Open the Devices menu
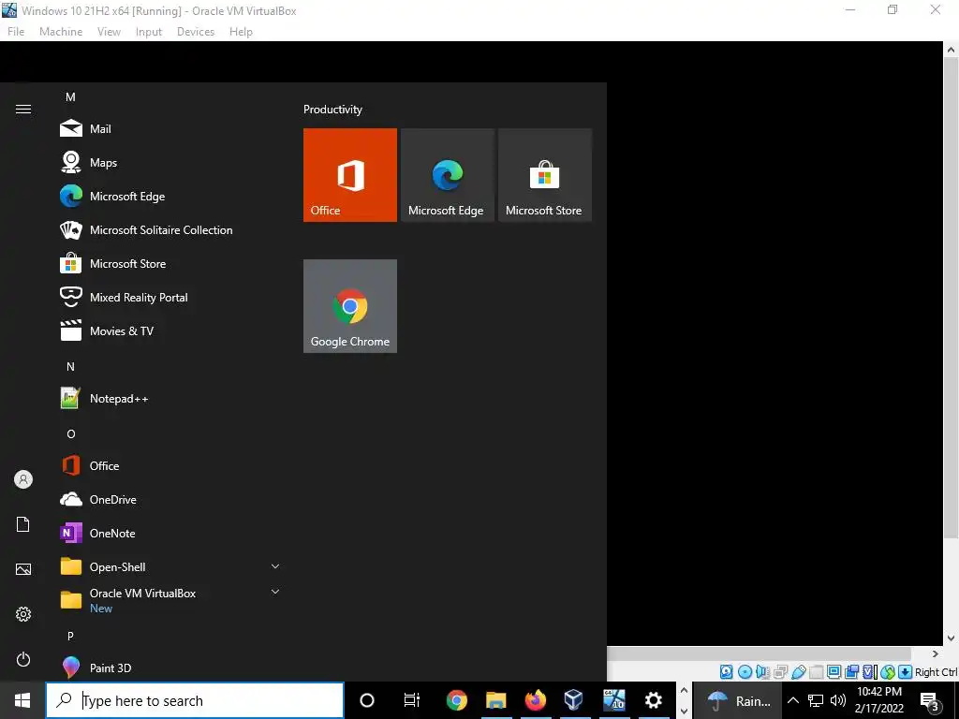 pos(196,31)
